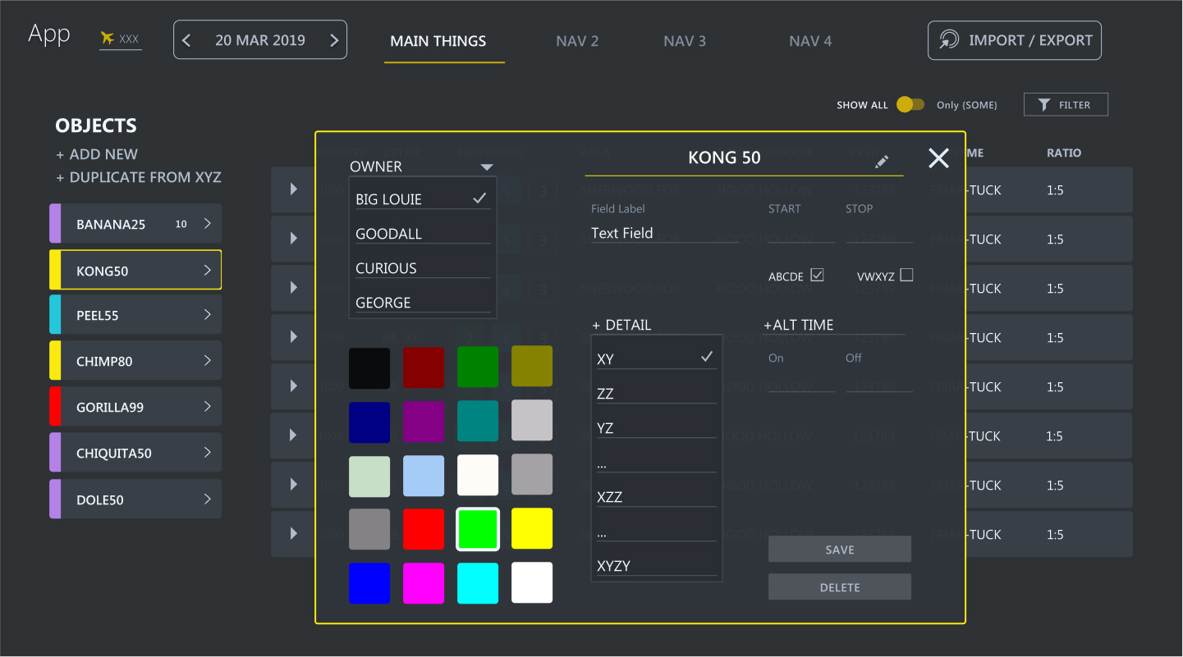Pick the yellow color swatch
Screen dimensions: 1183x657
pos(532,529)
